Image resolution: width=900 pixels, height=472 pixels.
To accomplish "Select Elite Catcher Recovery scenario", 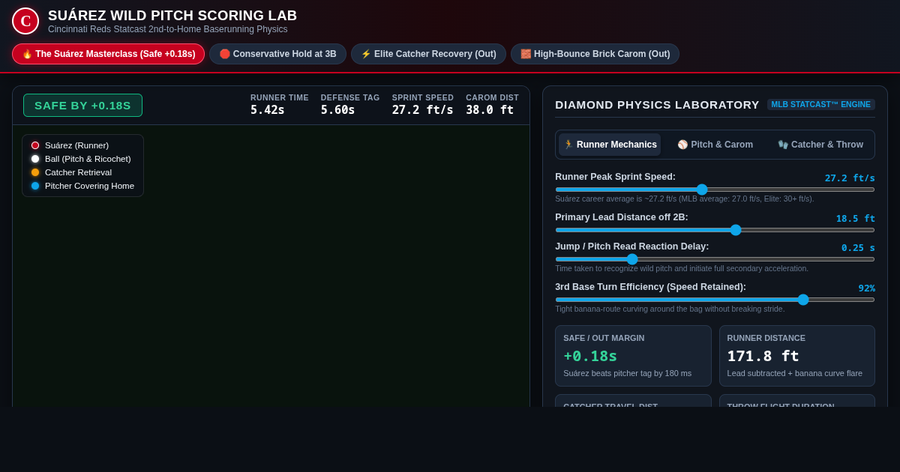I will 428,54.
